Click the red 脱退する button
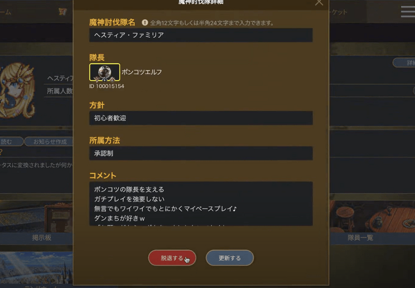 (x=172, y=258)
